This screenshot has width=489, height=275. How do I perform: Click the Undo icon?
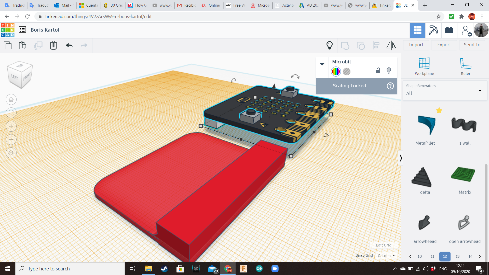pos(69,45)
